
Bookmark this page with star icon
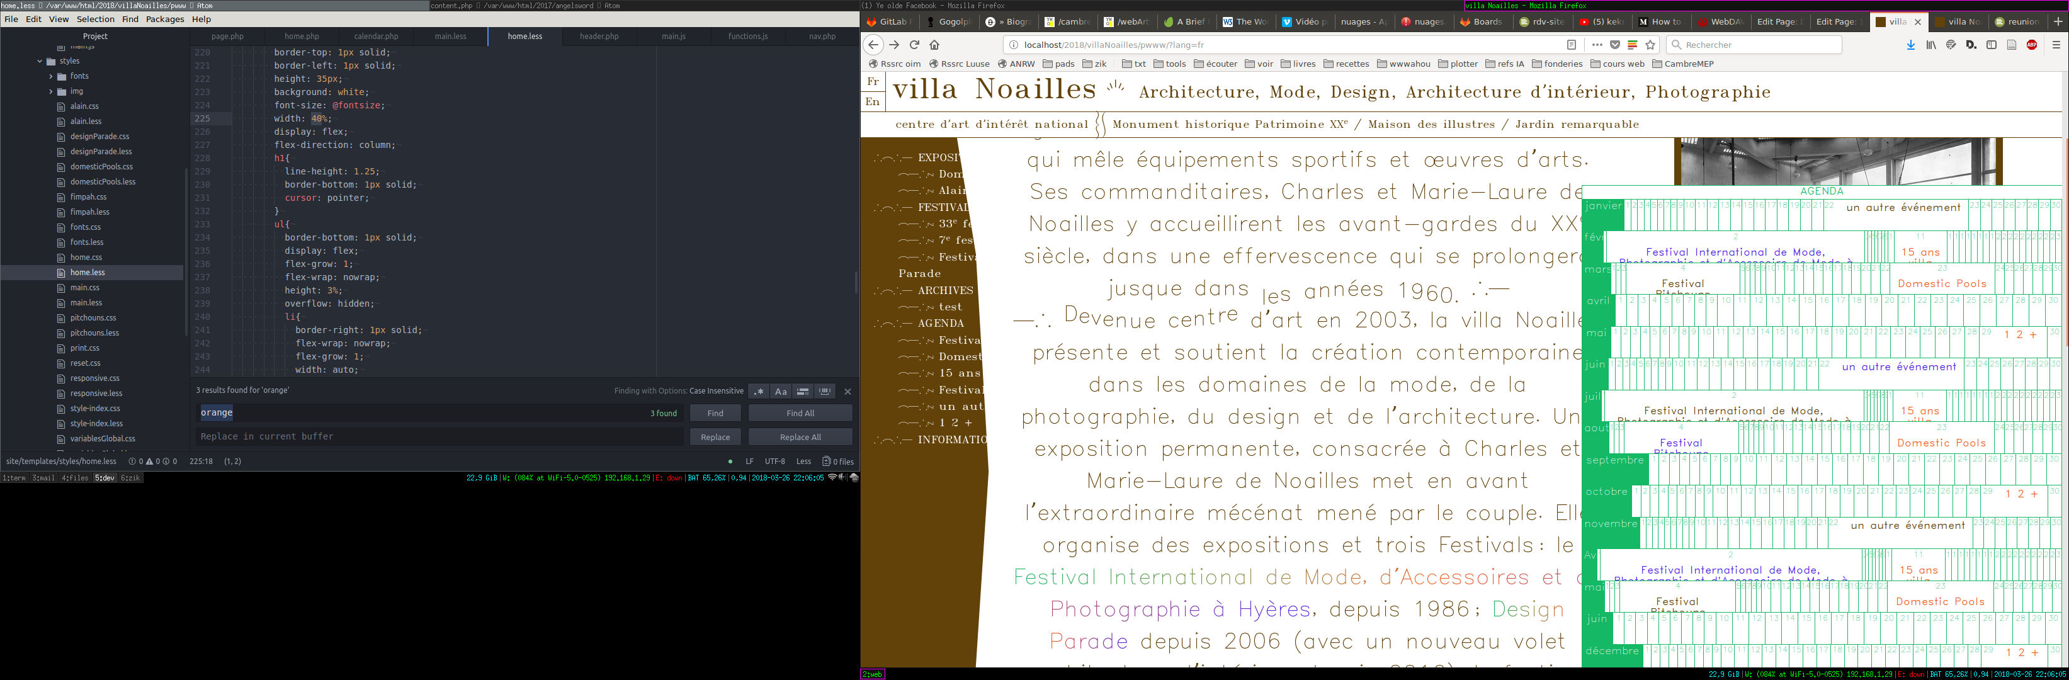[x=1650, y=45]
